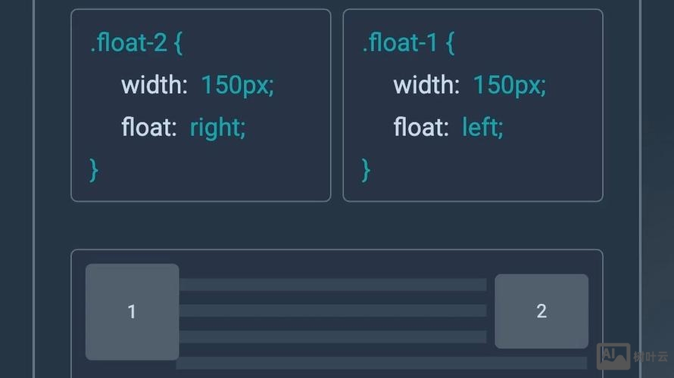Select the floated box labeled 2
Screen dimensions: 674x378
[x=541, y=311]
